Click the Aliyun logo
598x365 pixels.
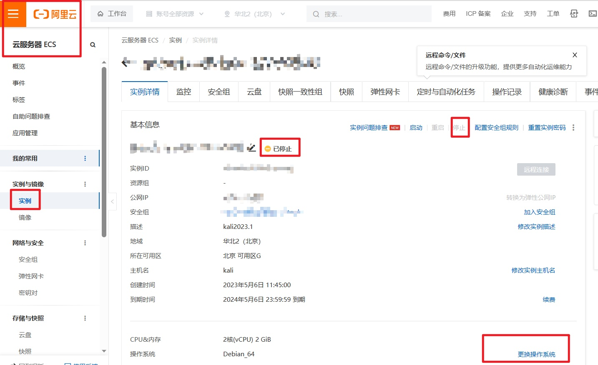coord(55,14)
